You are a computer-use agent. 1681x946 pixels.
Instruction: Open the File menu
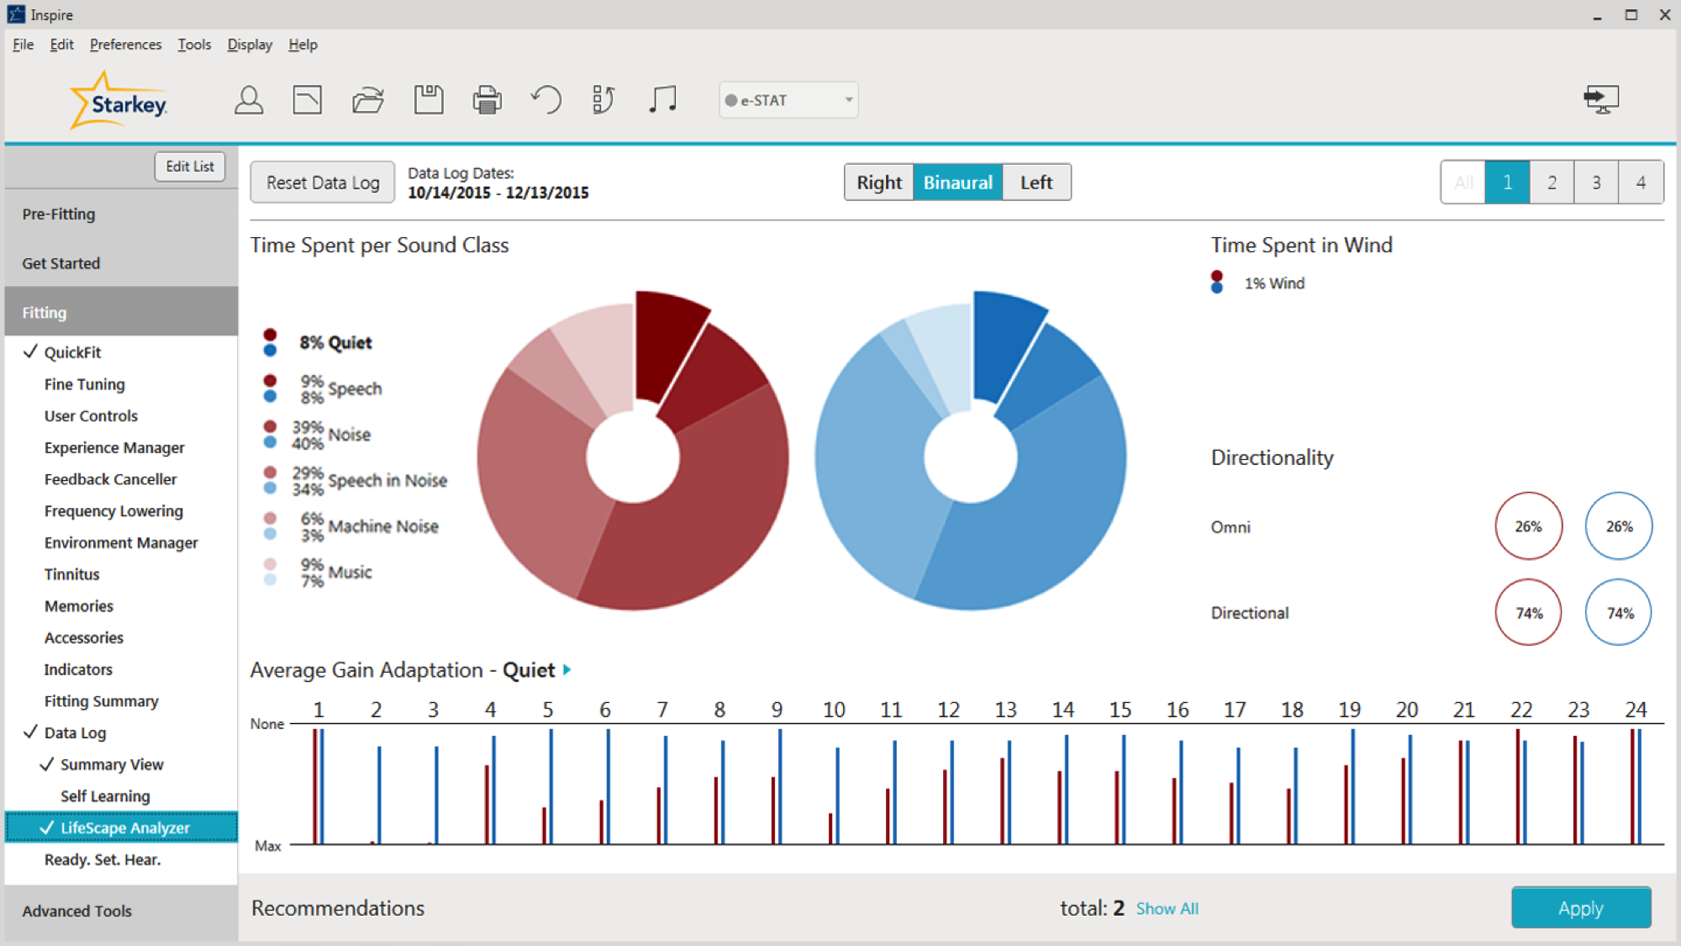tap(24, 45)
